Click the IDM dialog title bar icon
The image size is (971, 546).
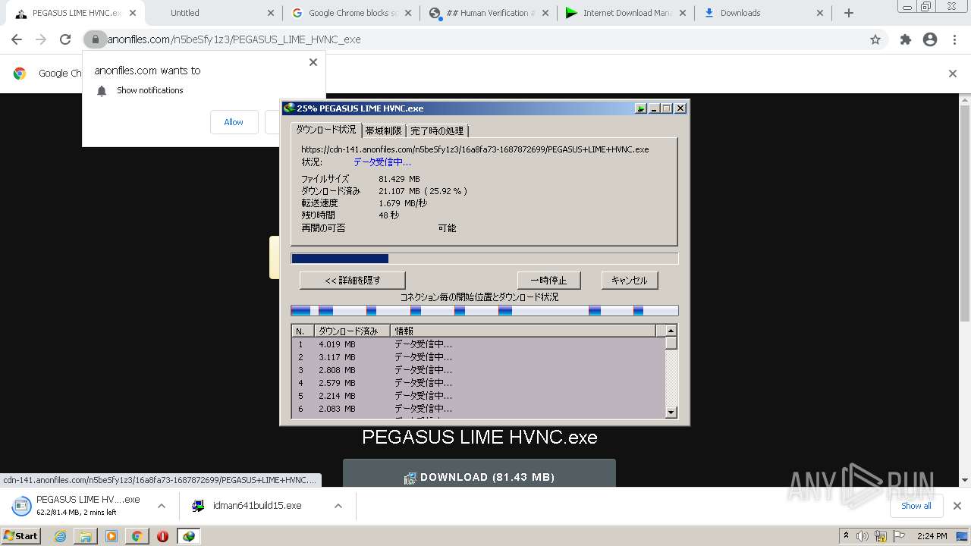click(x=289, y=108)
